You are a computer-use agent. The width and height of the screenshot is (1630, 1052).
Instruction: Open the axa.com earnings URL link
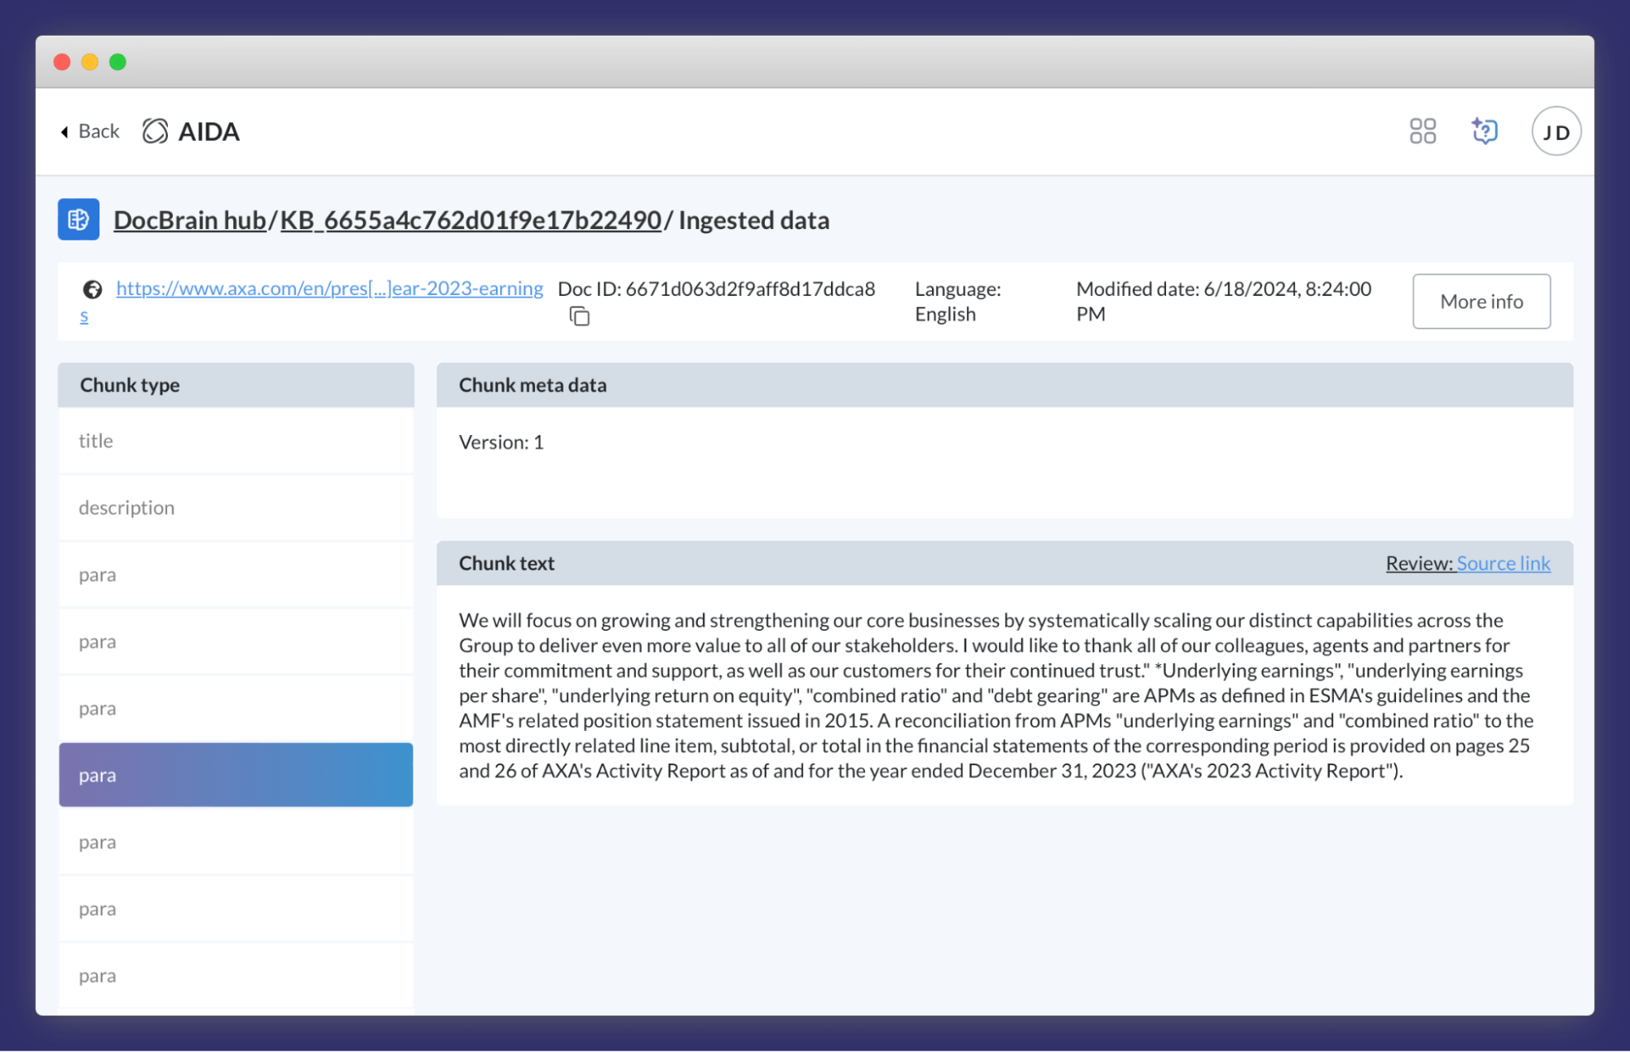(329, 288)
